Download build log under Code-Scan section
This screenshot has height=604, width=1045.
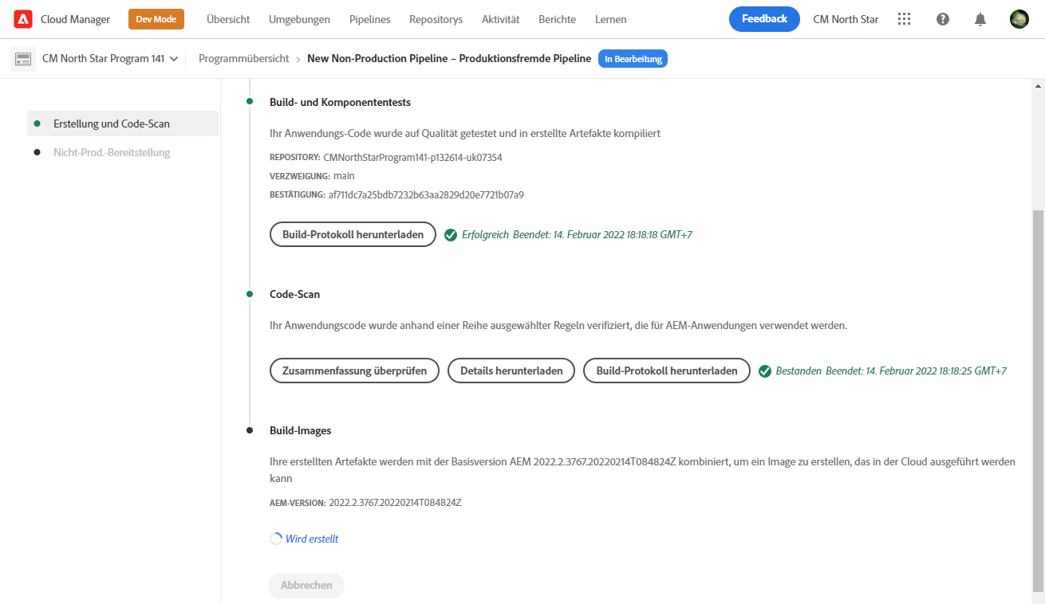click(667, 371)
